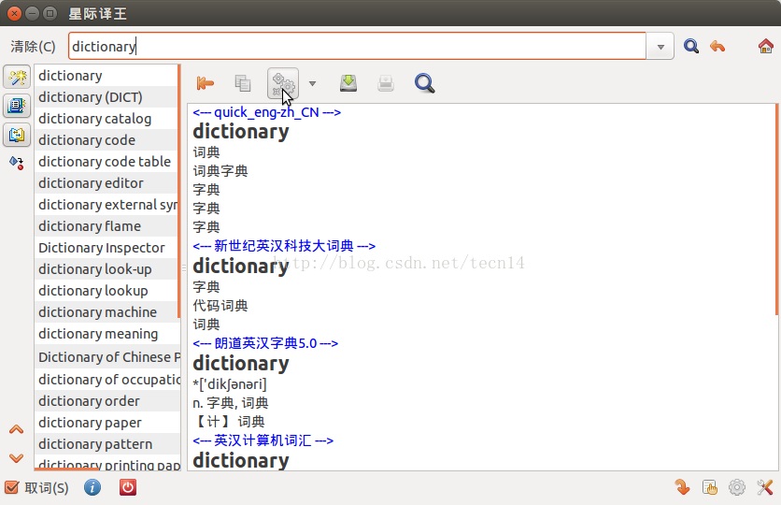This screenshot has height=505, width=781.
Task: Open the tools wrench-screwdriver icon
Action: 764,487
